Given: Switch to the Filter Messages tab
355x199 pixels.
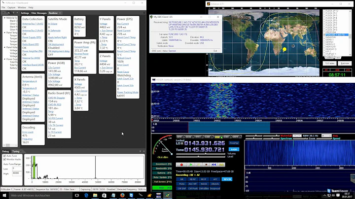Looking at the screenshot, I should 39,13.
